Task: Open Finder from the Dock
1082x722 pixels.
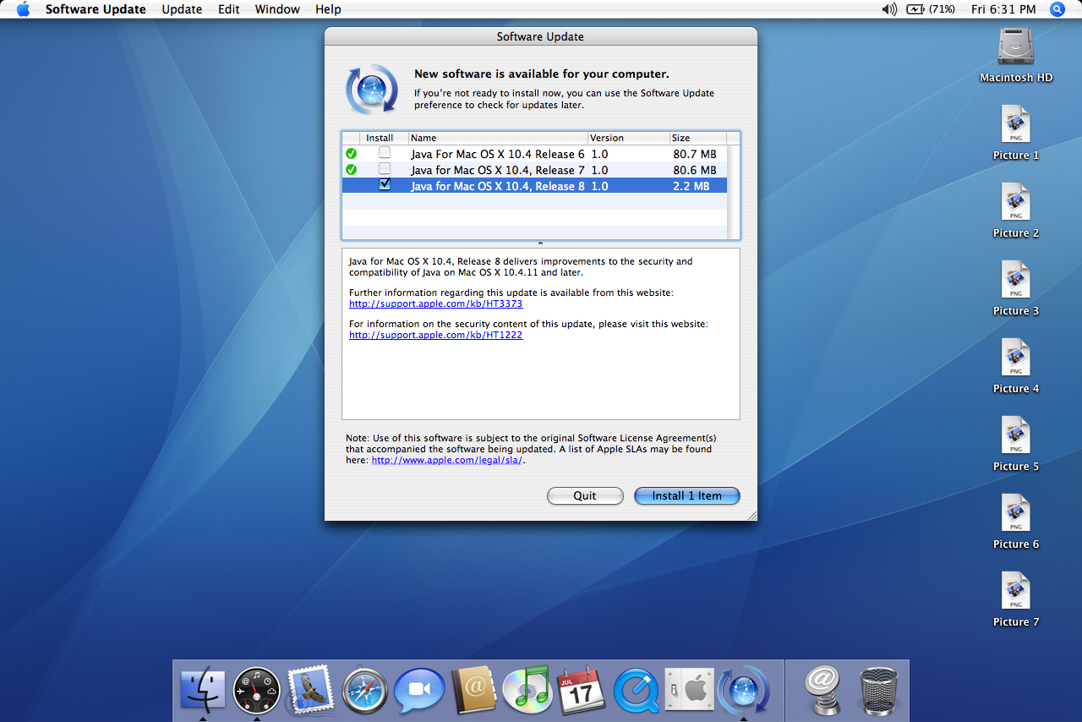Action: (x=203, y=690)
